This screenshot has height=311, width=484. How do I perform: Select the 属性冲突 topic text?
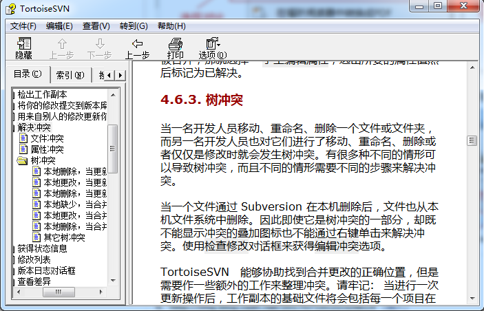(48, 149)
